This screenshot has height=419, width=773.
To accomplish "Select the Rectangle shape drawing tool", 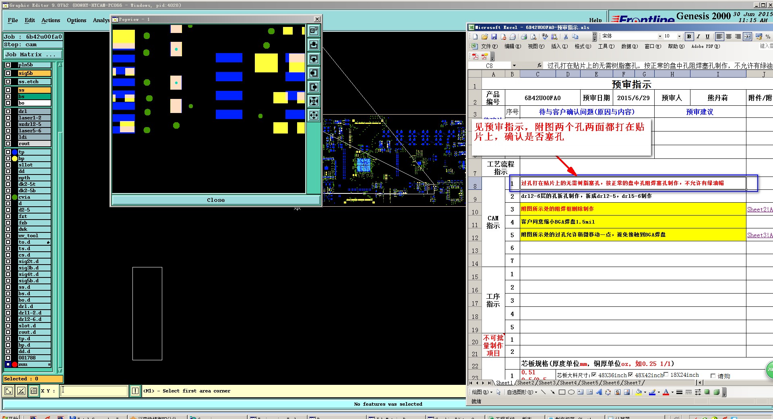I will (x=562, y=392).
